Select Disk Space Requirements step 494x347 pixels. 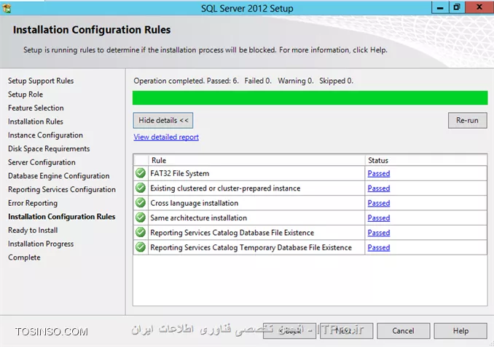click(x=49, y=148)
